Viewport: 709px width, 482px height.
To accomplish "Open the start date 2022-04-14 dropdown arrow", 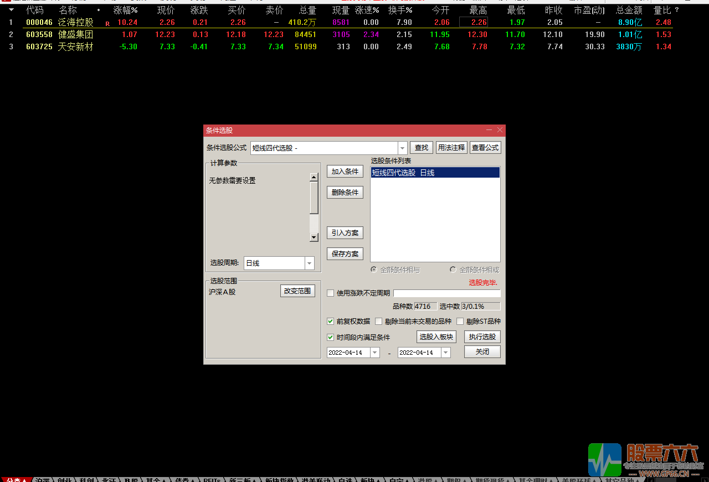I will (x=375, y=353).
